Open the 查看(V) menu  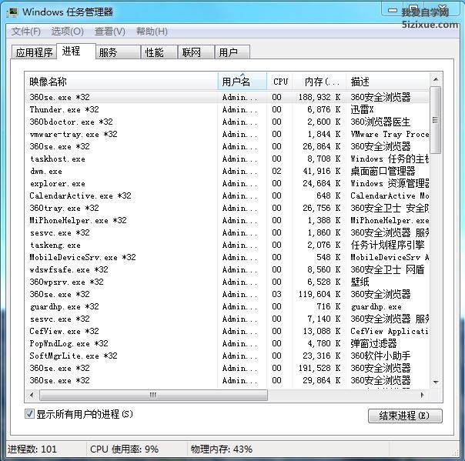[110, 31]
